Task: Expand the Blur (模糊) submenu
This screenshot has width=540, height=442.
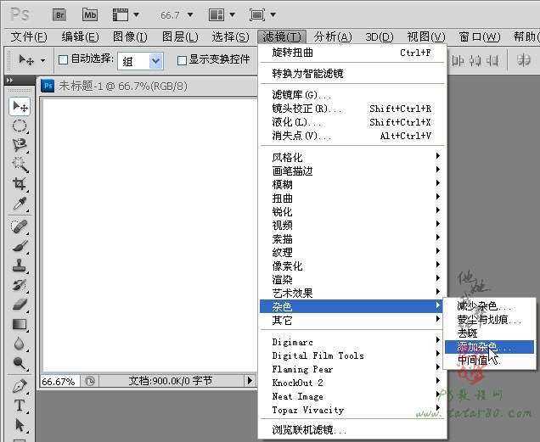Action: click(x=352, y=184)
